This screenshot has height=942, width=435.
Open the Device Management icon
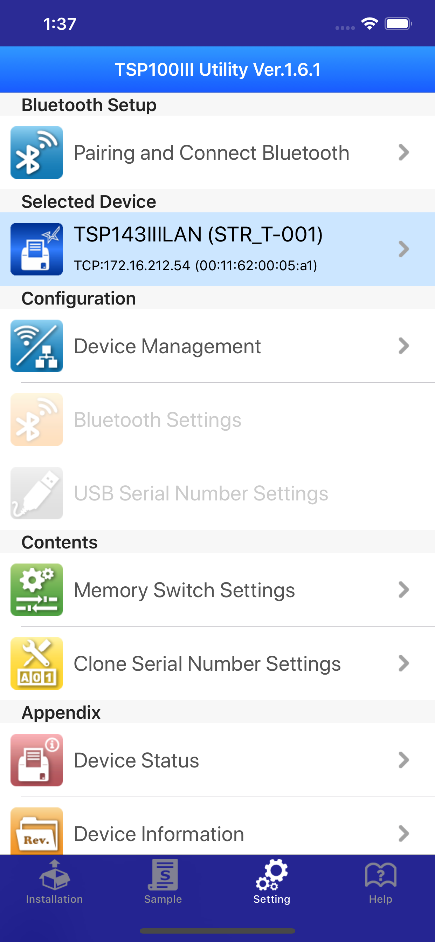tap(36, 346)
